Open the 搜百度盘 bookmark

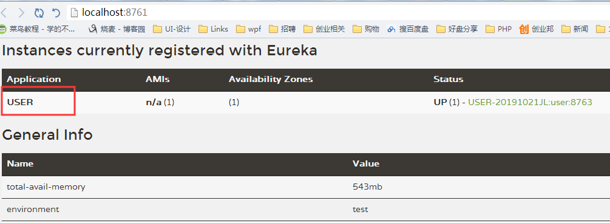tap(407, 29)
